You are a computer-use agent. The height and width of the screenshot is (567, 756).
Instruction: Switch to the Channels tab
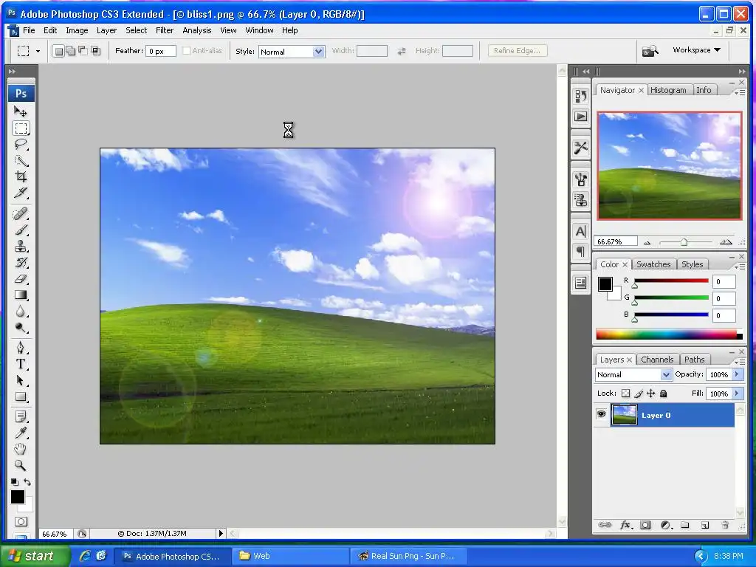pyautogui.click(x=656, y=360)
